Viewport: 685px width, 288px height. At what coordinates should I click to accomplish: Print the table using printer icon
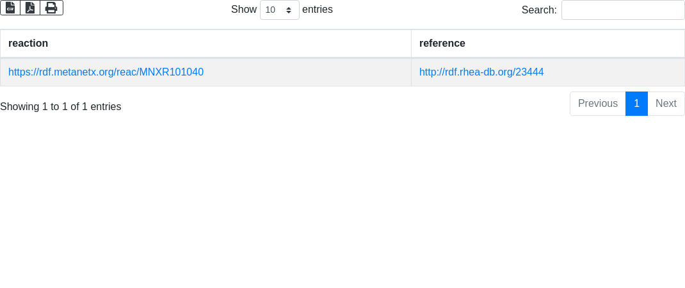pyautogui.click(x=51, y=8)
